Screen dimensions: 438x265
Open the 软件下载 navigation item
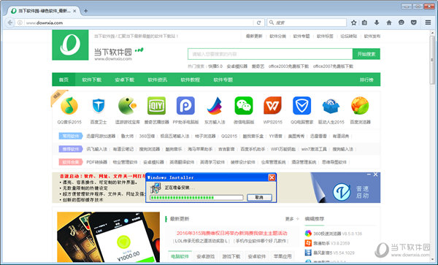pos(92,80)
